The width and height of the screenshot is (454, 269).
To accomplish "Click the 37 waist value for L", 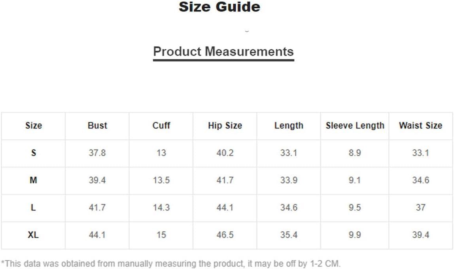I will tap(421, 207).
